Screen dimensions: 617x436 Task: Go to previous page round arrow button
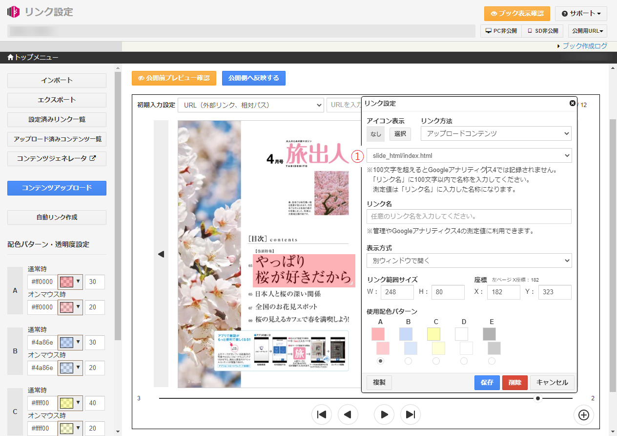(348, 414)
